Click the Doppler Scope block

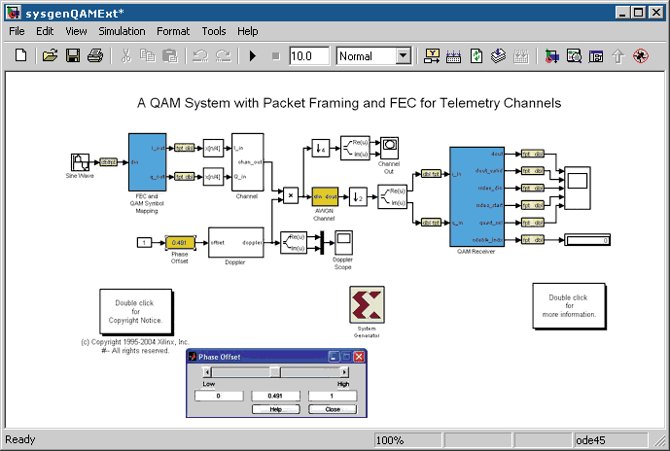click(343, 243)
